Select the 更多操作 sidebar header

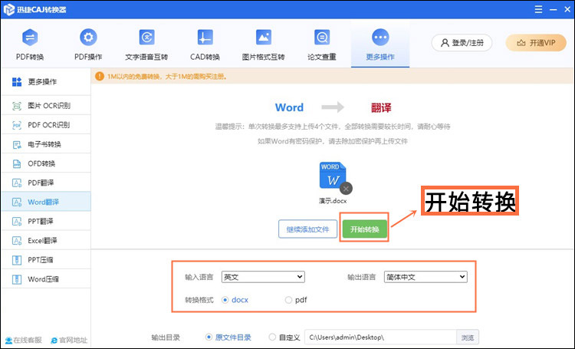pos(45,81)
